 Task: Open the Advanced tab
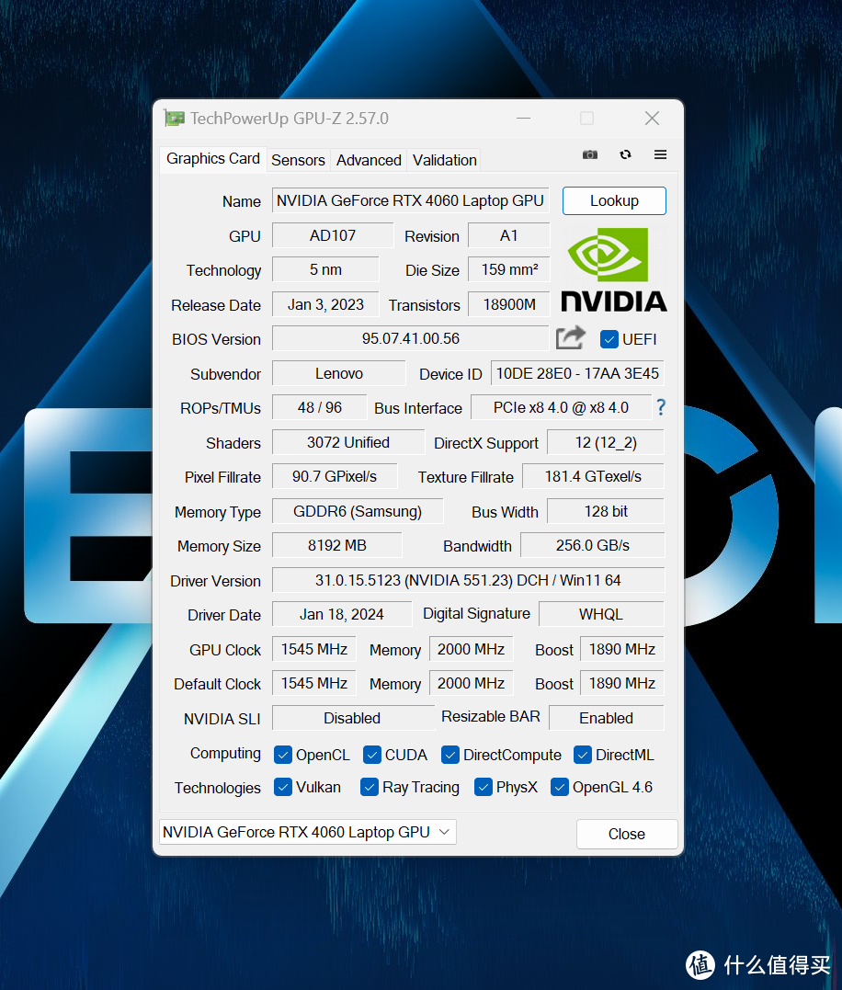(369, 160)
